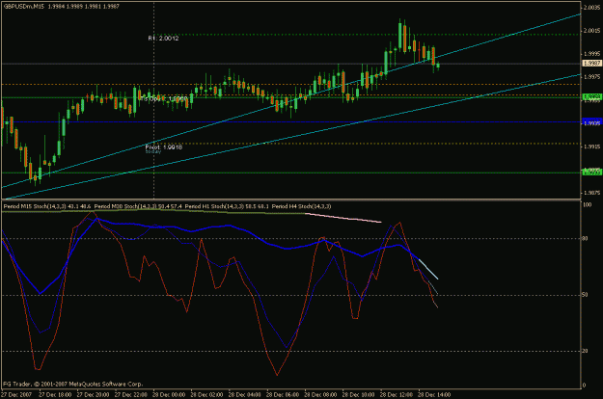Click the 1.9915 price axis value

[591, 146]
